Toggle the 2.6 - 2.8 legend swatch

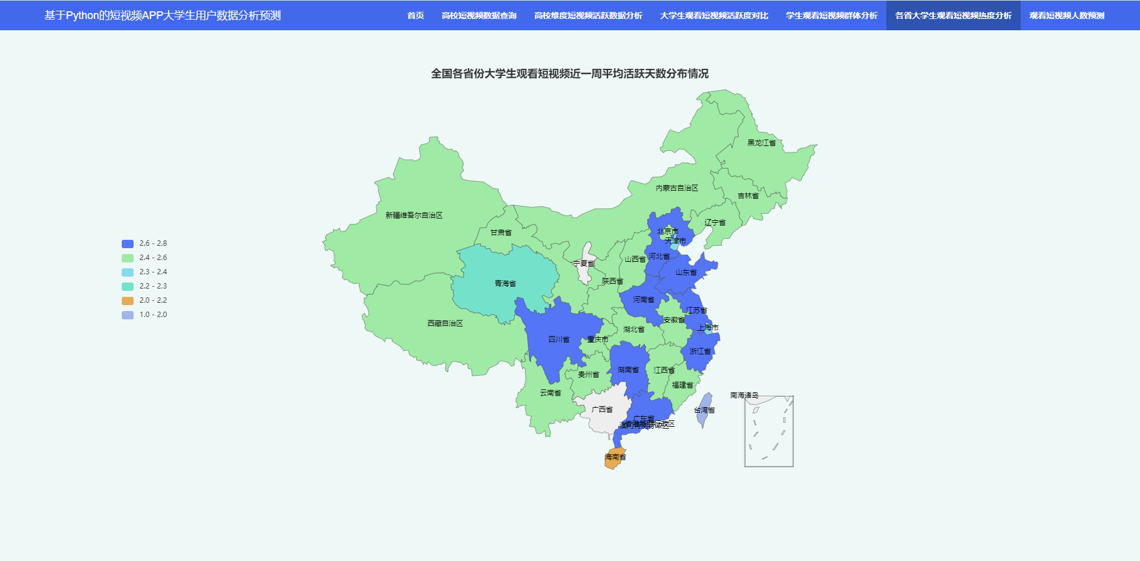pyautogui.click(x=128, y=243)
